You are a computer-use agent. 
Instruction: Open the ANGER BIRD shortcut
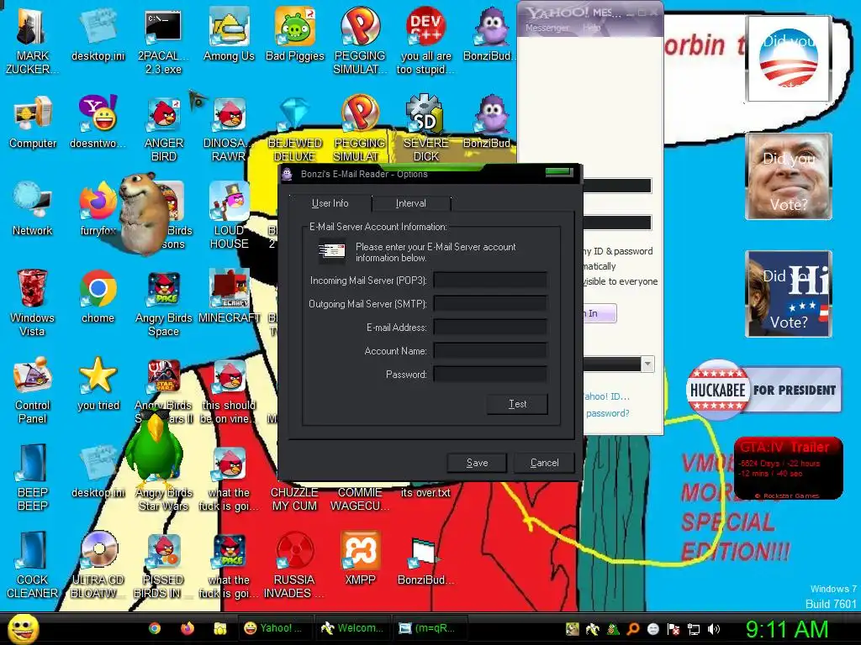(x=164, y=128)
